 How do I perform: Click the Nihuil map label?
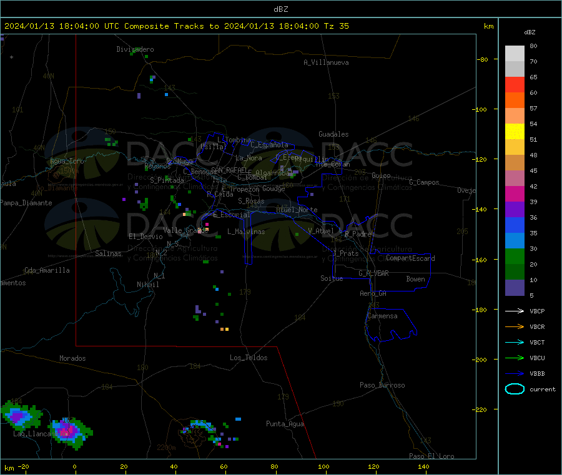147,285
